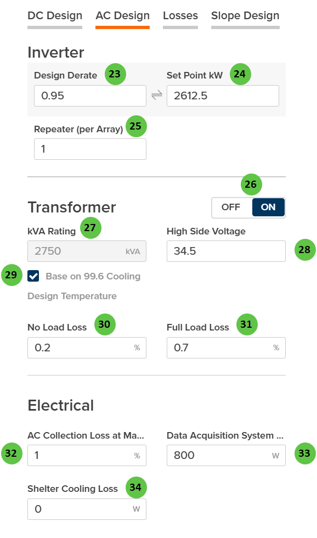Click the sync arrows between derate fields
This screenshot has width=317, height=538.
[x=157, y=95]
